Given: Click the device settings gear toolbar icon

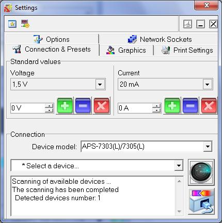Looking at the screenshot, I should [25, 24].
